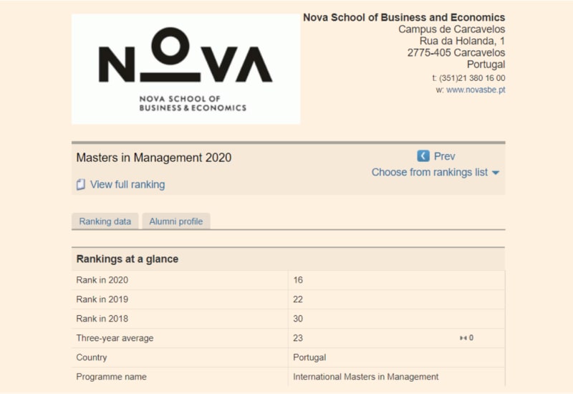This screenshot has width=573, height=394.
Task: Open the Alumni profile tab
Action: click(175, 221)
